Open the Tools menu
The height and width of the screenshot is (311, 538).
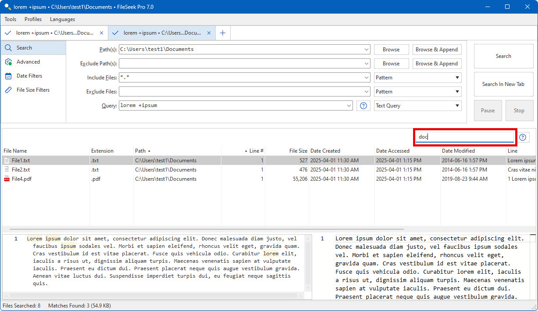pyautogui.click(x=11, y=19)
